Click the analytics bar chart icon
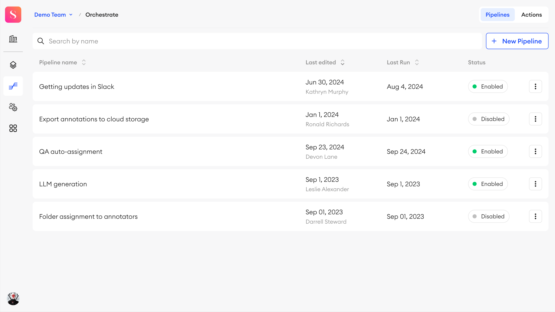 coord(13,39)
